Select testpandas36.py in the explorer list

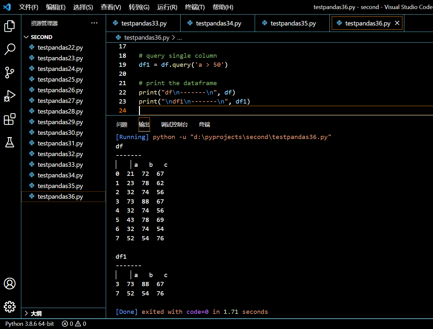tap(63, 196)
